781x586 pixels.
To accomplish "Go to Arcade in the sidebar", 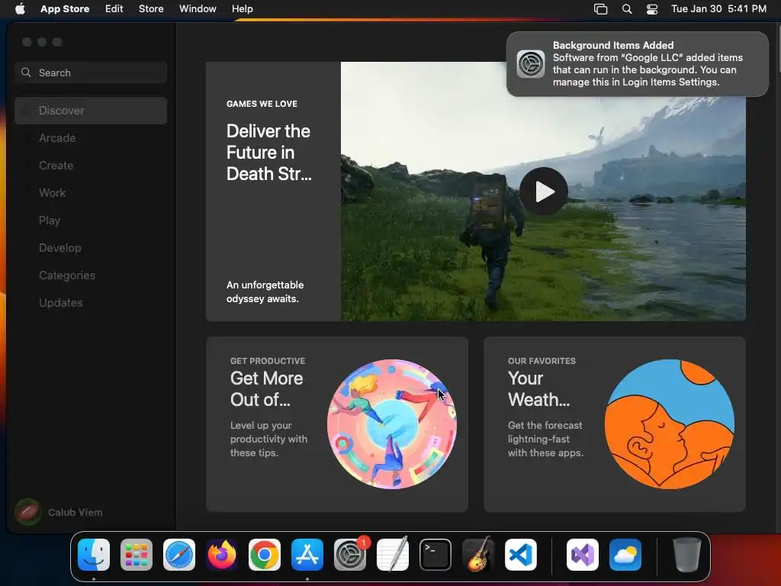I will pyautogui.click(x=91, y=138).
